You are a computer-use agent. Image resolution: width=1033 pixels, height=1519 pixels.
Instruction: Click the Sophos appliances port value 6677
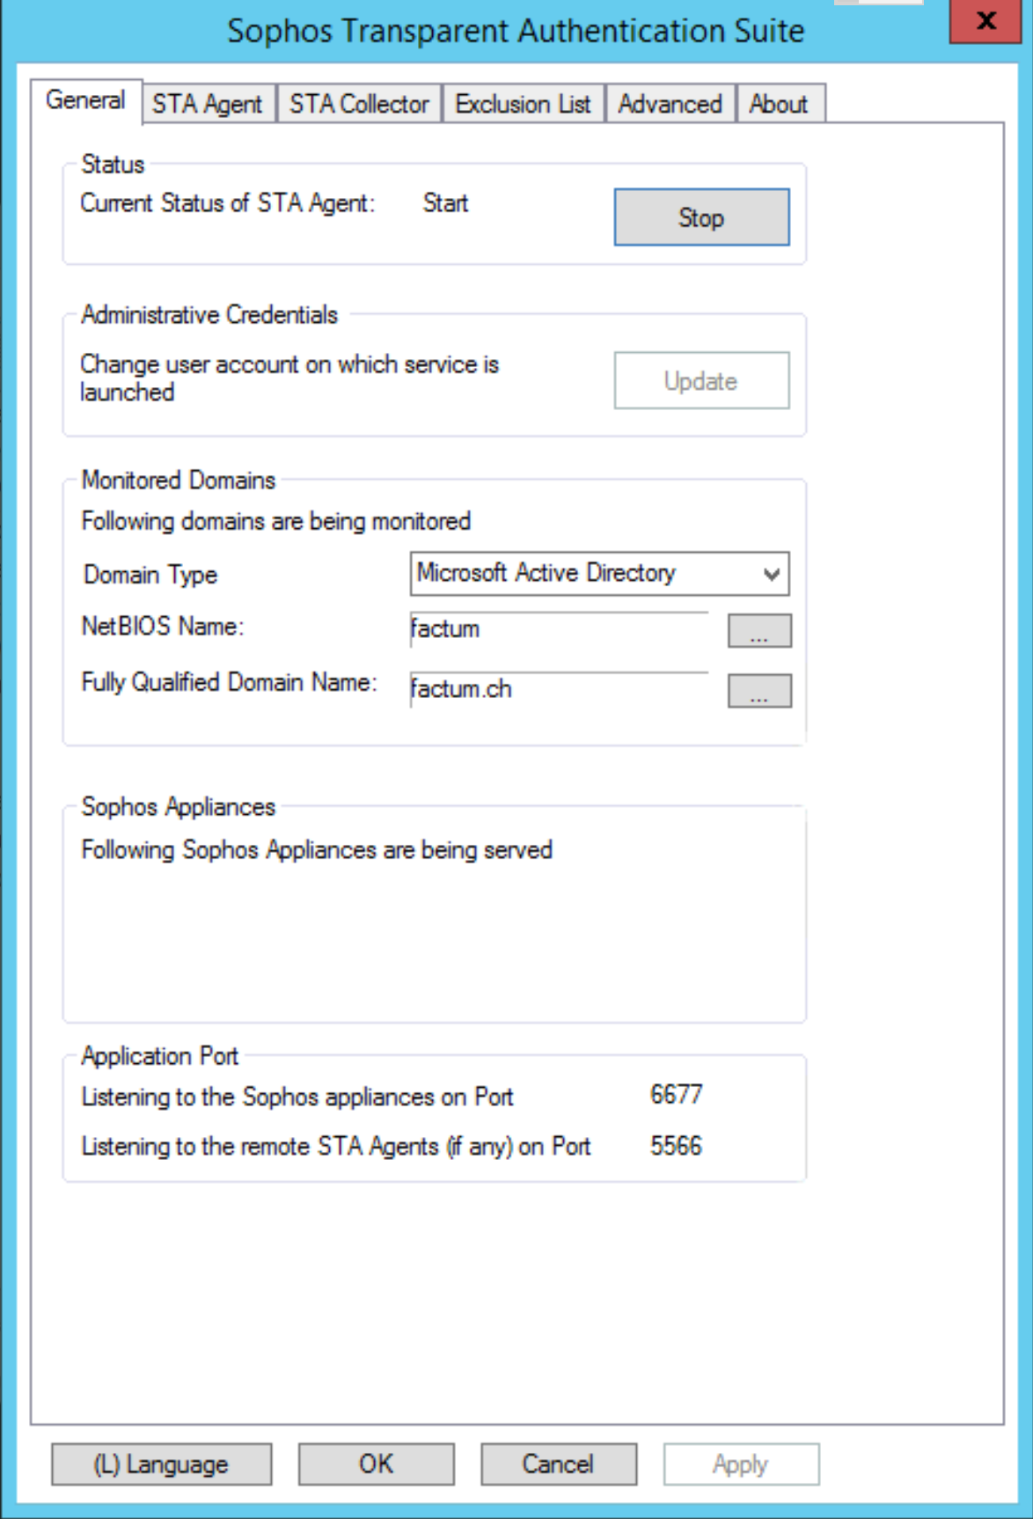pos(676,1095)
